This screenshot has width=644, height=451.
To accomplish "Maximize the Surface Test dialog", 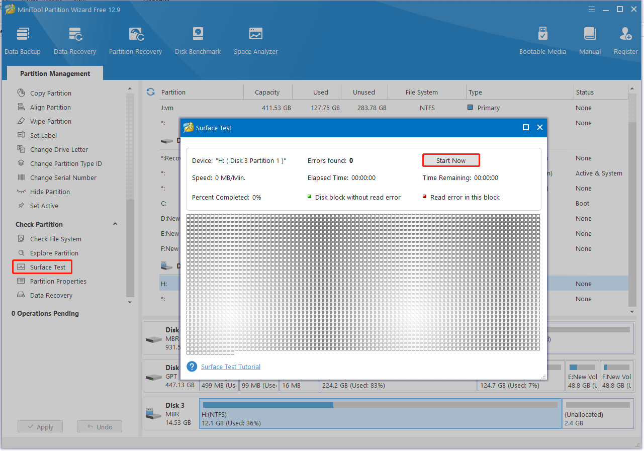I will tap(526, 127).
